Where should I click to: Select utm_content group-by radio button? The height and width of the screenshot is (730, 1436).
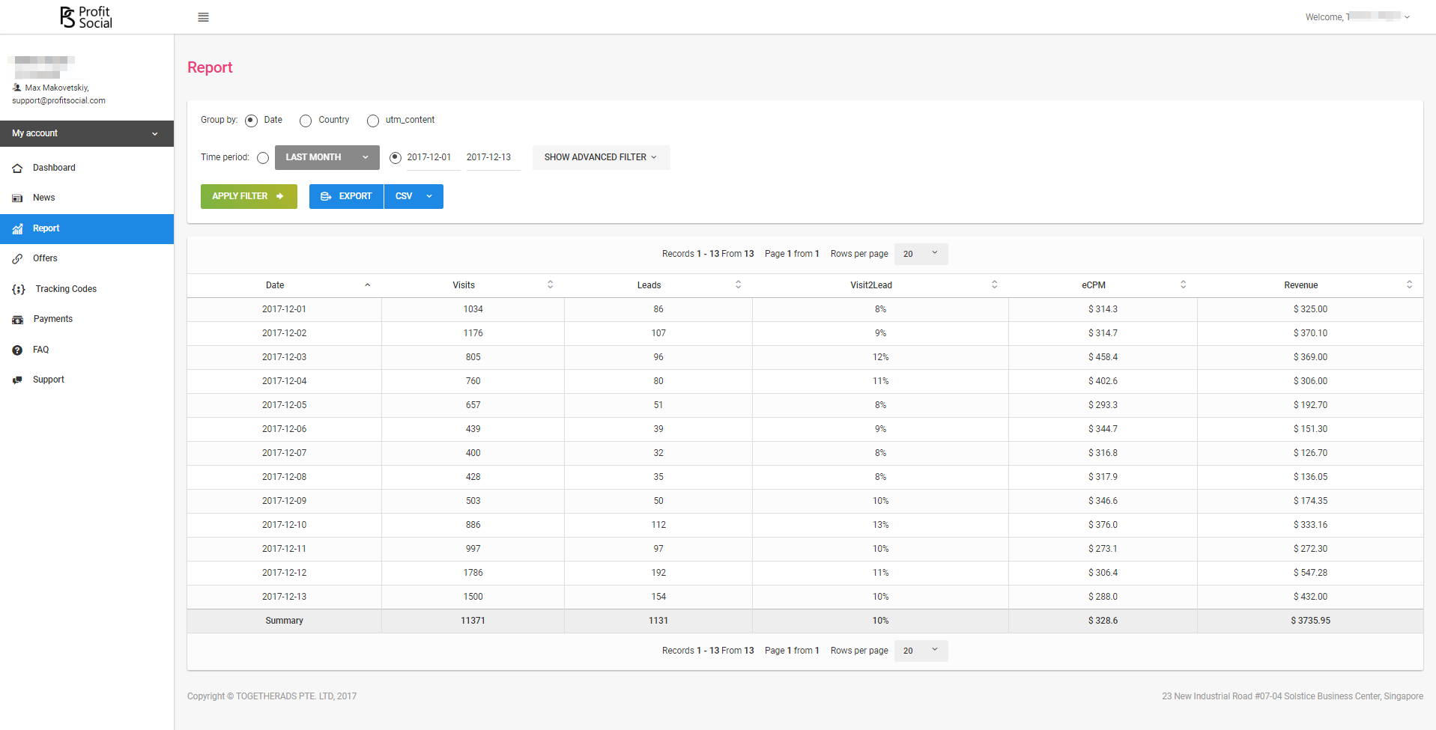(373, 121)
